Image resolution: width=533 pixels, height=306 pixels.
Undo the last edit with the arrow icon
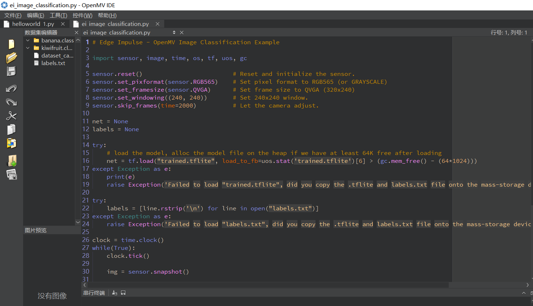pyautogui.click(x=12, y=88)
